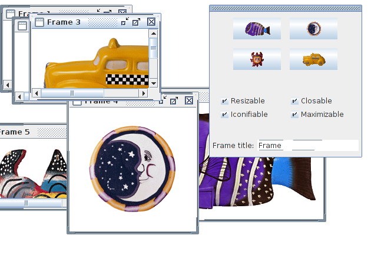
Task: Iconify the Frame 3 window
Action: coord(124,22)
